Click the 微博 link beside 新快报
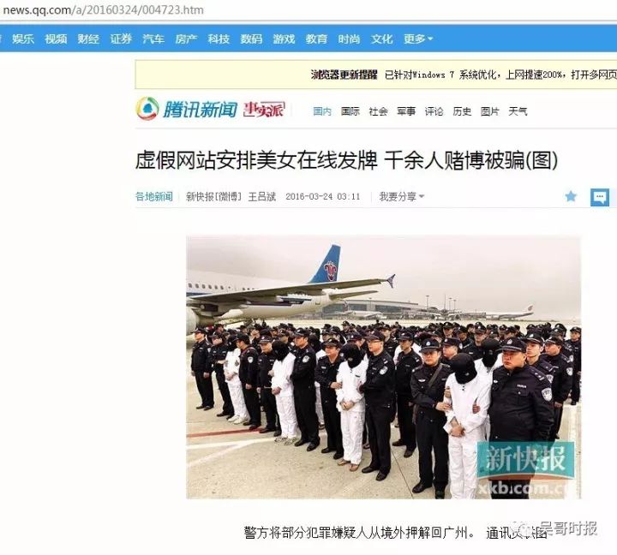The width and height of the screenshot is (617, 555). click(229, 196)
